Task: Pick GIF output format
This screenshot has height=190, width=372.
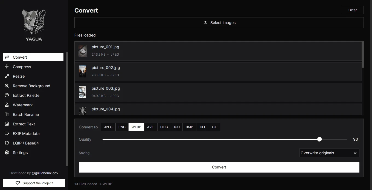Action: coord(214,127)
